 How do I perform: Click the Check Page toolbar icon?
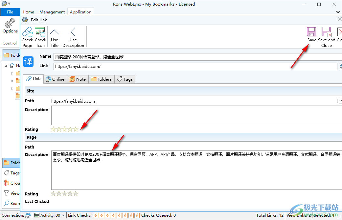(27, 32)
